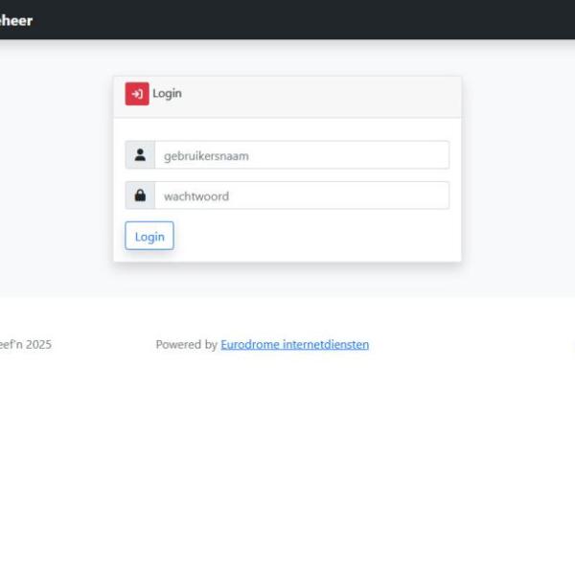Click grey background left of login card
This screenshot has width=575, height=575.
[x=56, y=172]
